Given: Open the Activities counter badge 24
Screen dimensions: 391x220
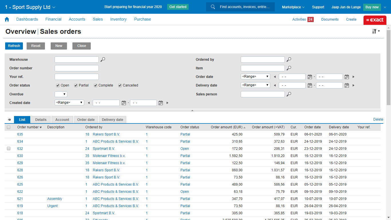Looking at the screenshot, I should [310, 19].
